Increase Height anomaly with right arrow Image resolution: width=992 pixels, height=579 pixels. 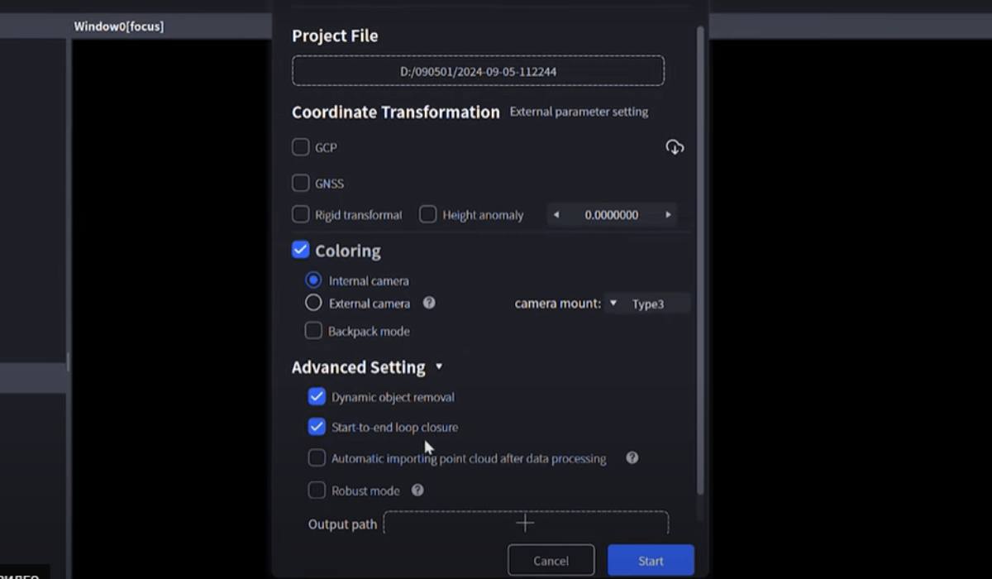[668, 215]
